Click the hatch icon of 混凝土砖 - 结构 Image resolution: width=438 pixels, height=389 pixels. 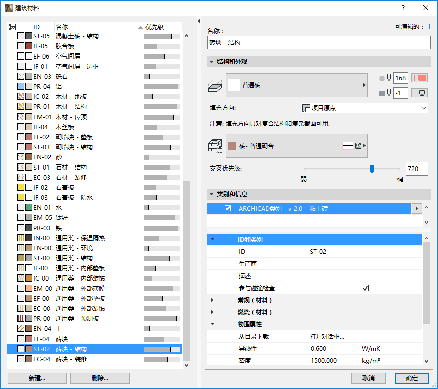click(x=21, y=36)
